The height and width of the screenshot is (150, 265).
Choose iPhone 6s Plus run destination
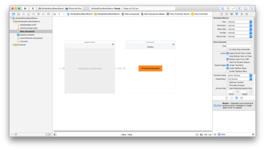[x=74, y=8]
